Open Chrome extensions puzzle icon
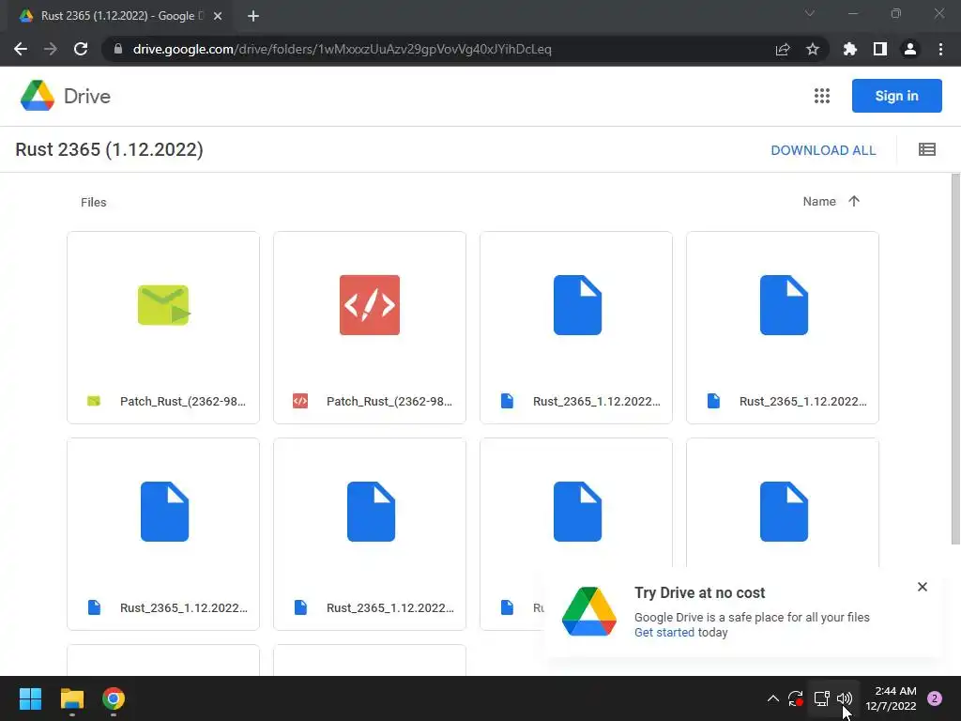The image size is (961, 721). point(849,49)
